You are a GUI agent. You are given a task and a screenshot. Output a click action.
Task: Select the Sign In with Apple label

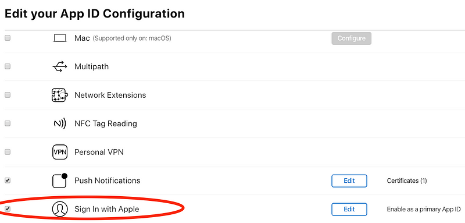coord(107,210)
